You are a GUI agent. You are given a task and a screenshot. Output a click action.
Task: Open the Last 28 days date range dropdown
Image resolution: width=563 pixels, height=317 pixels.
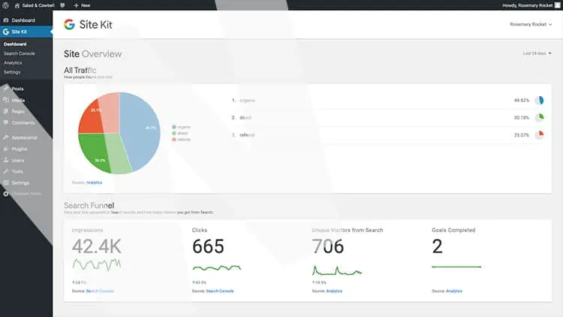pyautogui.click(x=537, y=53)
